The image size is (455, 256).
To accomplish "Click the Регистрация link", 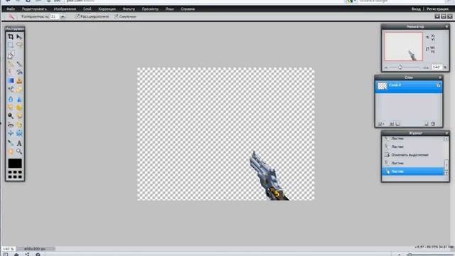I will (437, 9).
